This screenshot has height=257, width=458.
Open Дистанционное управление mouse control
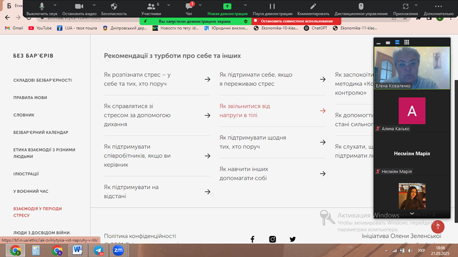coord(361,9)
